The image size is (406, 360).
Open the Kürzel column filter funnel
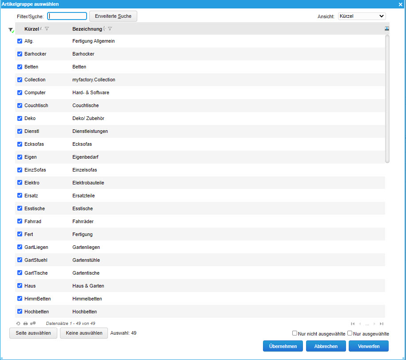click(x=47, y=29)
